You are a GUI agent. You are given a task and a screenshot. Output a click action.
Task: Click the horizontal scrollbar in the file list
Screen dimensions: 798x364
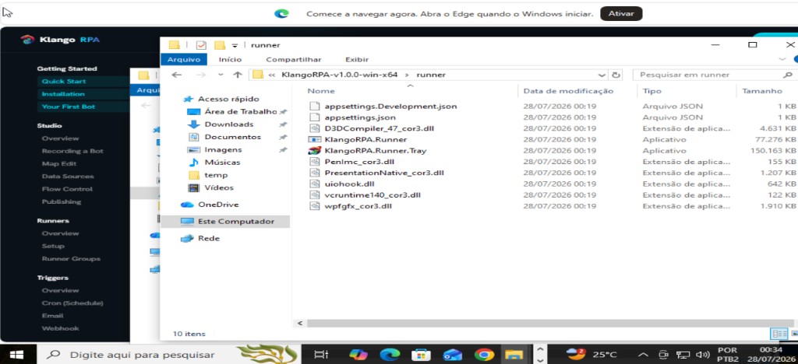pos(549,323)
